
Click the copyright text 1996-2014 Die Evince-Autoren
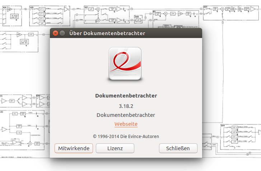(126, 137)
